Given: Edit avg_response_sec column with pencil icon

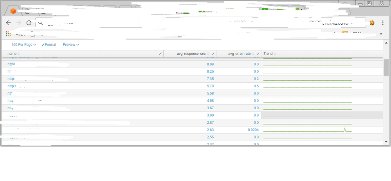Looking at the screenshot, I should pos(213,54).
